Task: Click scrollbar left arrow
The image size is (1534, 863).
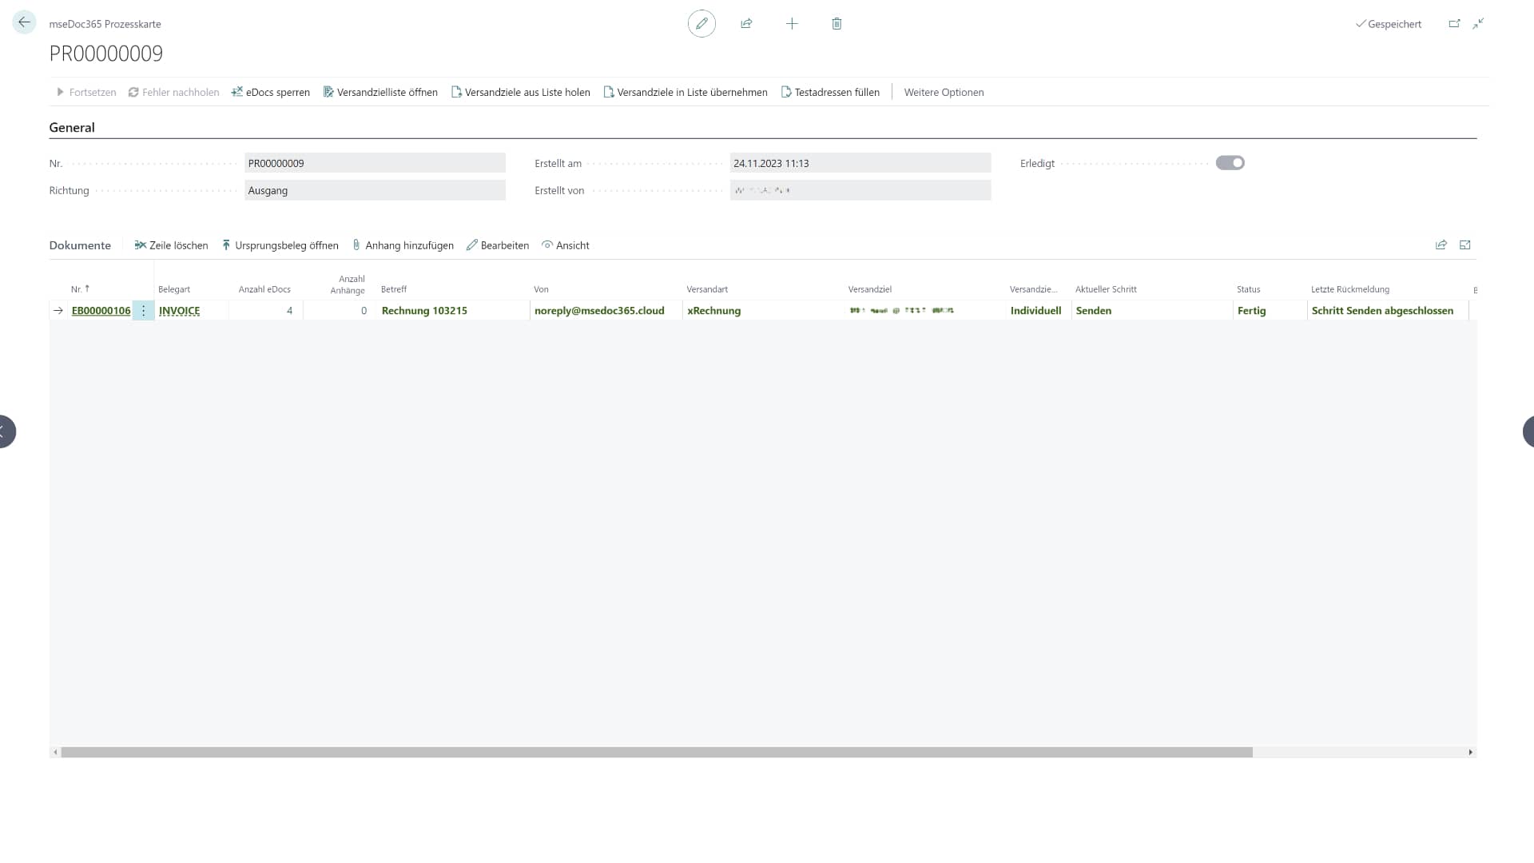Action: tap(55, 752)
